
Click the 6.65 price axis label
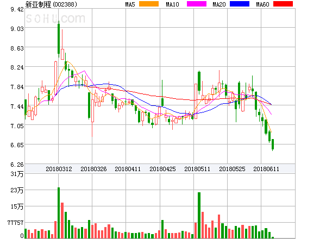coord(17,145)
